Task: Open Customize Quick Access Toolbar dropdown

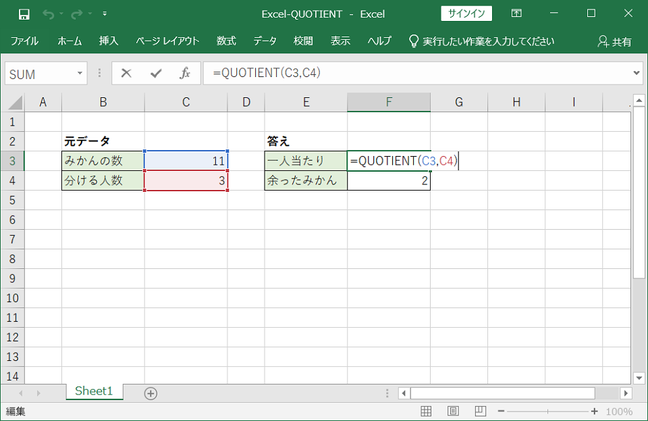Action: click(x=105, y=14)
